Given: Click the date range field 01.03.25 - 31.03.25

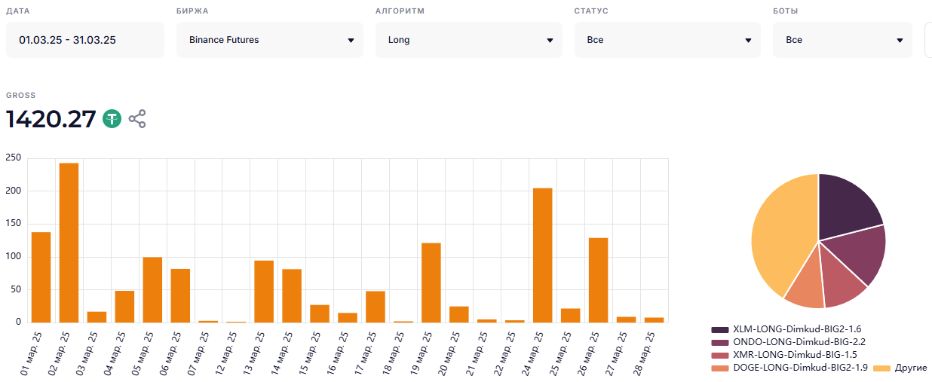Looking at the screenshot, I should [84, 40].
